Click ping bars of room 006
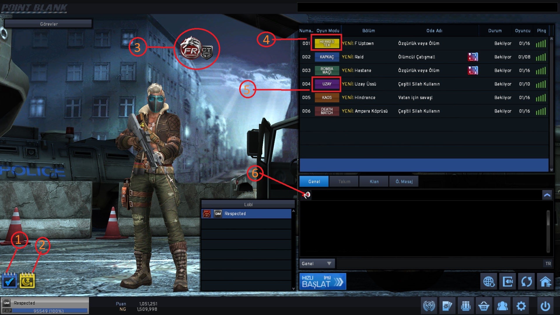 pyautogui.click(x=541, y=111)
